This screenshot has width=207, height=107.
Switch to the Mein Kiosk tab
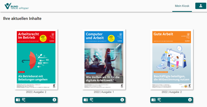(182, 6)
